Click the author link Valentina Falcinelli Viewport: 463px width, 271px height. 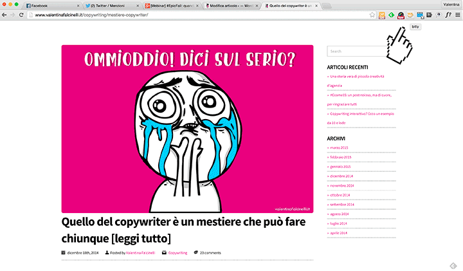tap(140, 253)
